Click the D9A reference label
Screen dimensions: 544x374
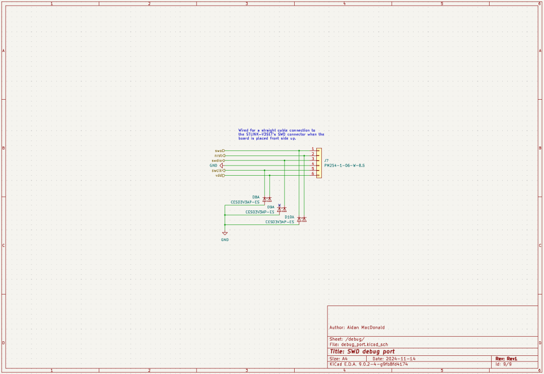pyautogui.click(x=270, y=207)
